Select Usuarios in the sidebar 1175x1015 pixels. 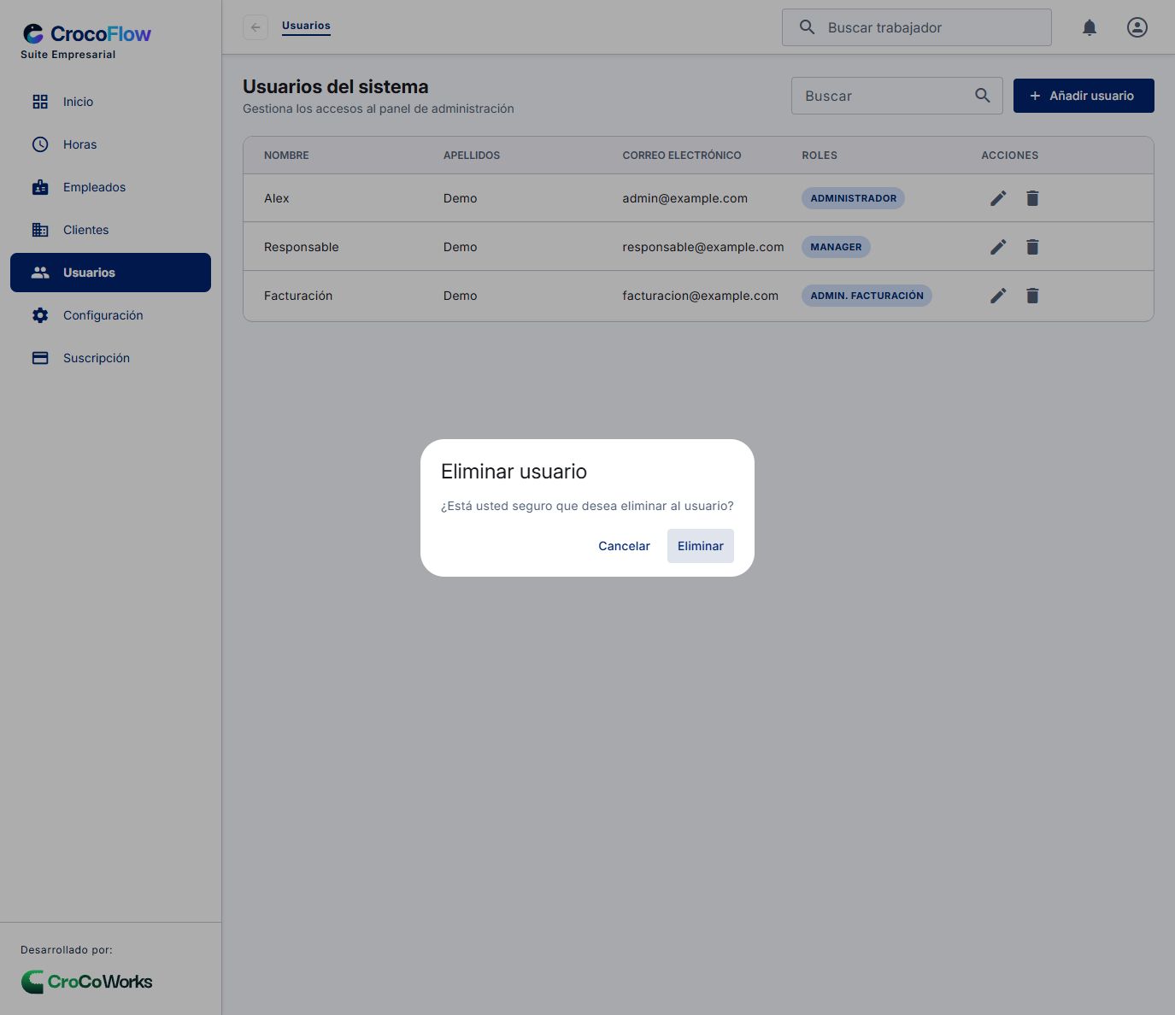pos(110,273)
